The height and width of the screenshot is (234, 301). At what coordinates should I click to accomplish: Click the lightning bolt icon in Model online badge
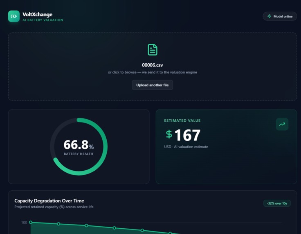[x=270, y=16]
